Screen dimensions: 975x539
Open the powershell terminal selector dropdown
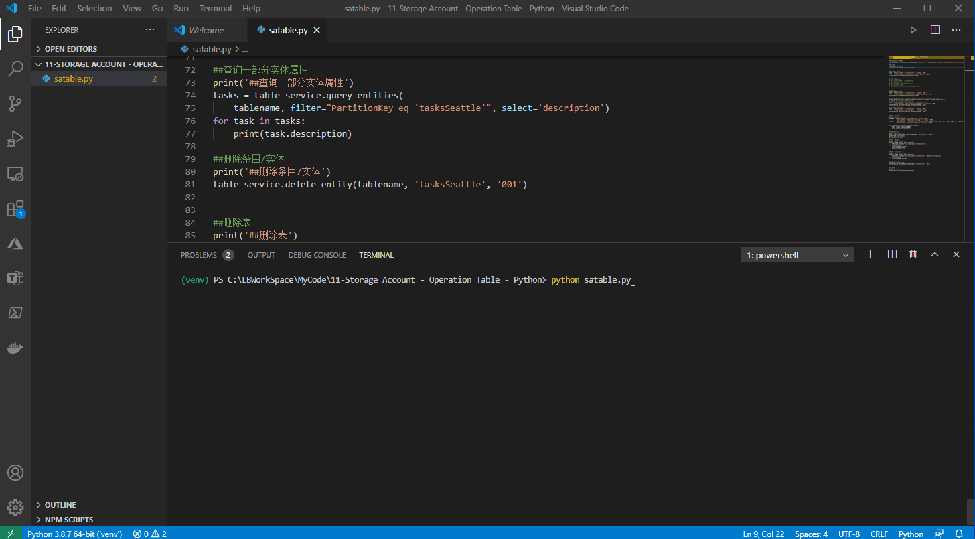pyautogui.click(x=797, y=255)
